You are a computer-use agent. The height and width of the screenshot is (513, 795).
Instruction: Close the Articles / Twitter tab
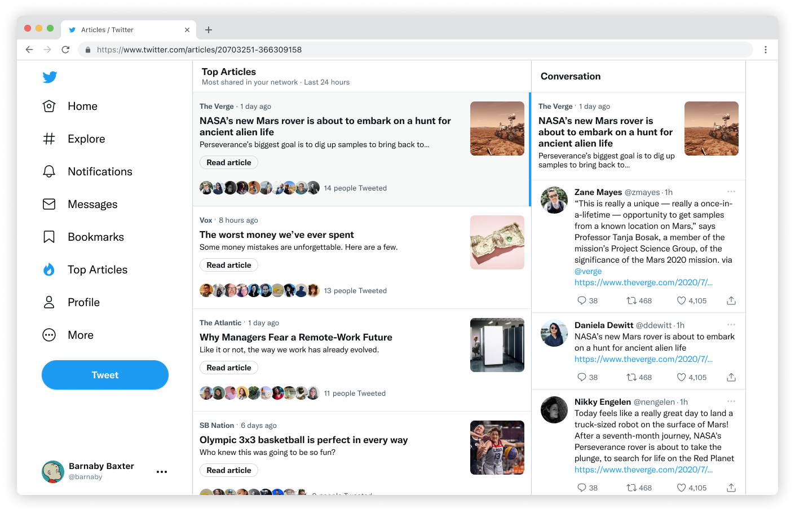187,30
